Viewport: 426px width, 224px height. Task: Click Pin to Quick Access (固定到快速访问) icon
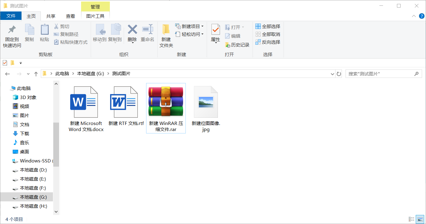12,30
